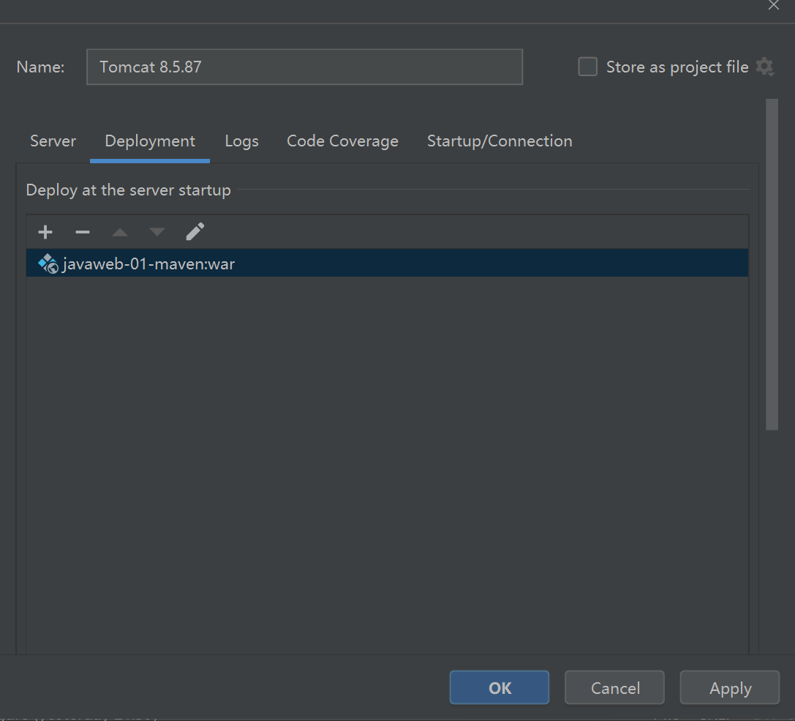Select the Deployment tab
The height and width of the screenshot is (721, 795).
click(150, 141)
